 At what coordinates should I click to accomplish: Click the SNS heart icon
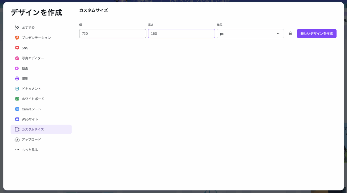click(x=17, y=48)
